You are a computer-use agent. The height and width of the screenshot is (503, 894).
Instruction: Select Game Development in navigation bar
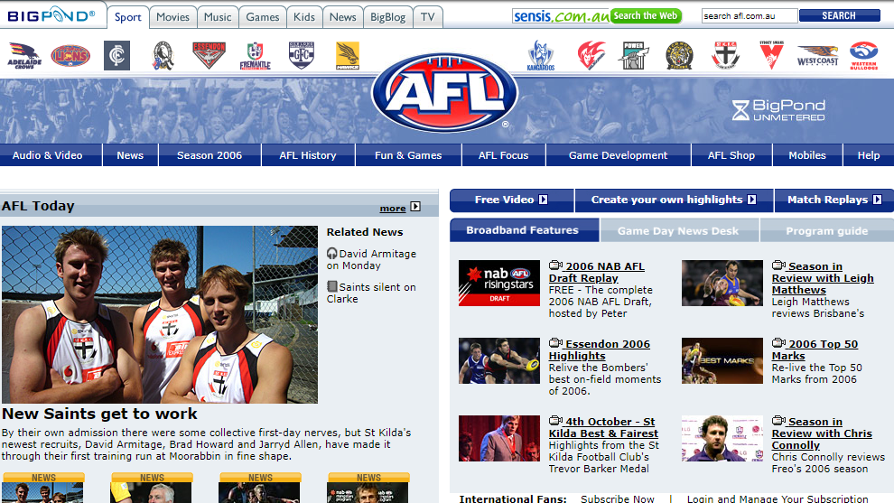[618, 155]
